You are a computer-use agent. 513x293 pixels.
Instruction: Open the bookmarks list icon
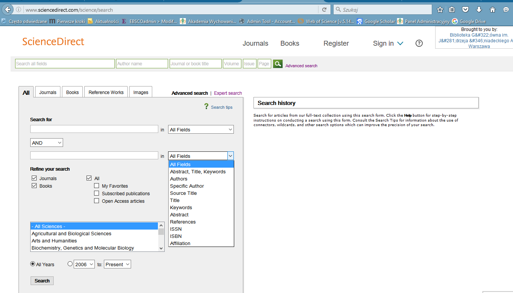(452, 9)
